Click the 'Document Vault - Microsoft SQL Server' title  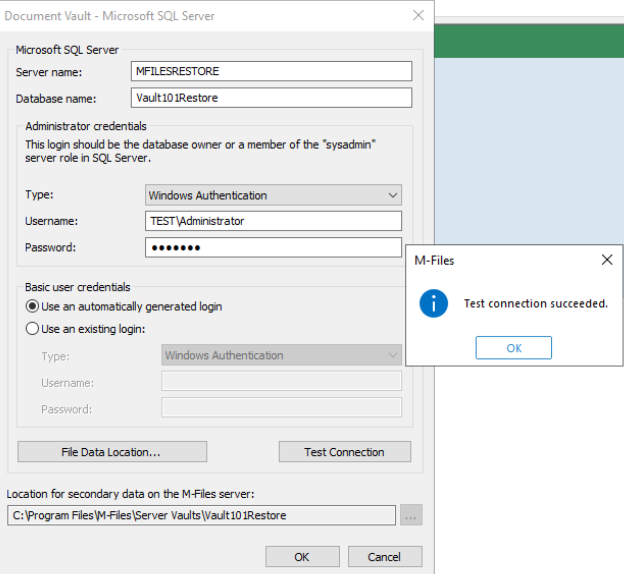coord(109,16)
